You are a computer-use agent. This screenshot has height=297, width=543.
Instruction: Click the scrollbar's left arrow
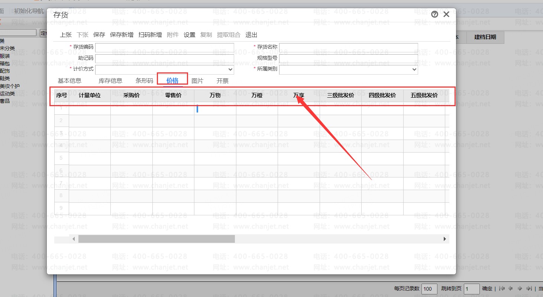[x=74, y=239]
